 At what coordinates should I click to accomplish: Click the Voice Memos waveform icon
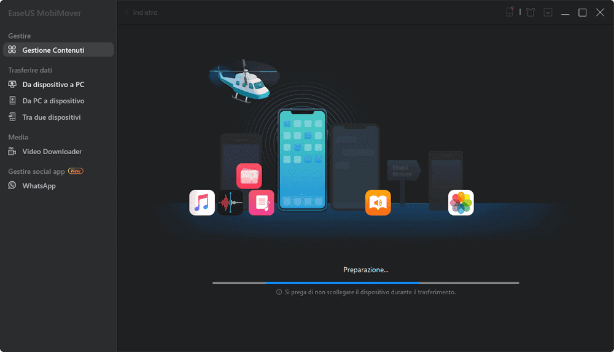click(230, 203)
